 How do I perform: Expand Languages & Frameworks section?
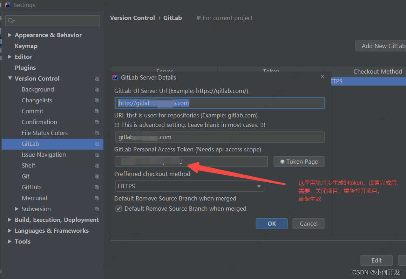(9, 230)
